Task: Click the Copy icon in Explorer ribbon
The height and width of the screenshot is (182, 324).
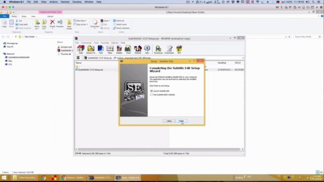Action: coord(5,24)
